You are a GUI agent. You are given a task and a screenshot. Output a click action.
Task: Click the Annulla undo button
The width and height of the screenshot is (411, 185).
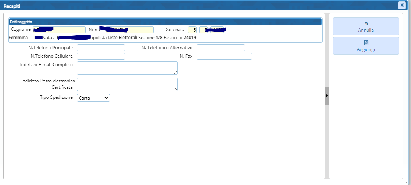(366, 26)
